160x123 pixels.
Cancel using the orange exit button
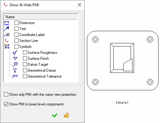click(66, 115)
